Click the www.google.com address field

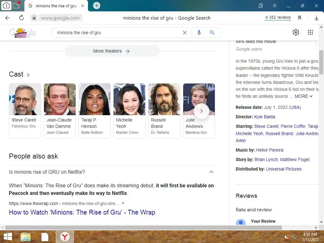(60, 18)
